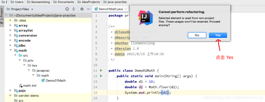Collapse the java-practise root folder
Viewport: 265px width, 102px height.
[6, 15]
